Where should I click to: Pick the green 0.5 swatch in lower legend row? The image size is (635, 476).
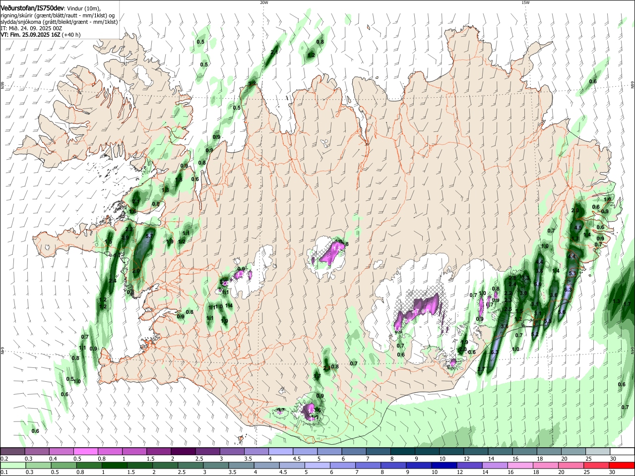(64, 466)
